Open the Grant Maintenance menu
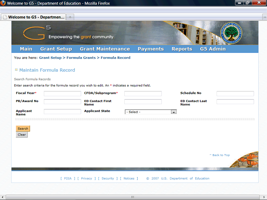Screen dimensions: 267x200 click(x=105, y=49)
